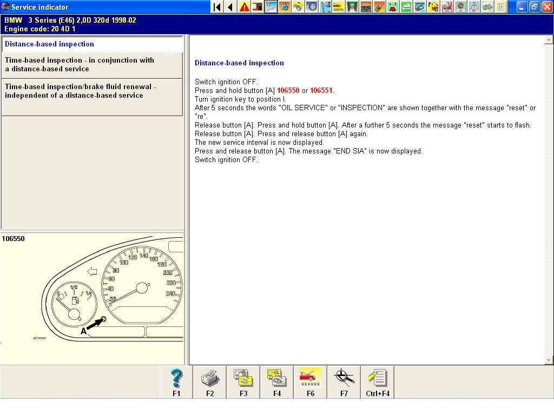Click 'The new service interval is now displayed.' line
554x415 pixels.
coord(259,143)
